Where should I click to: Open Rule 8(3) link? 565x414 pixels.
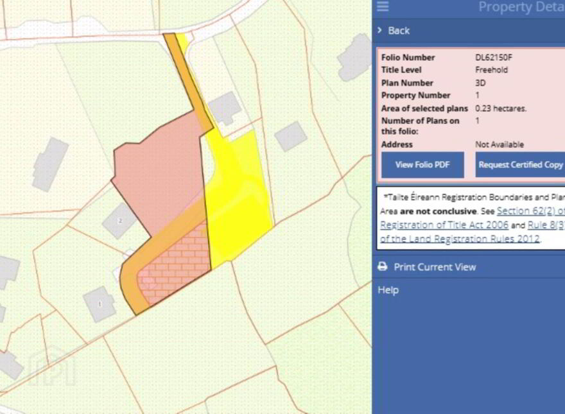tap(546, 225)
